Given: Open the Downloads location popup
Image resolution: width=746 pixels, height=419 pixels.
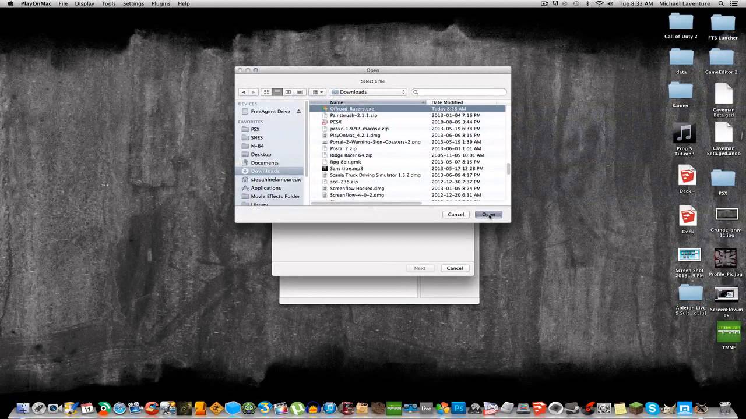Looking at the screenshot, I should [368, 92].
